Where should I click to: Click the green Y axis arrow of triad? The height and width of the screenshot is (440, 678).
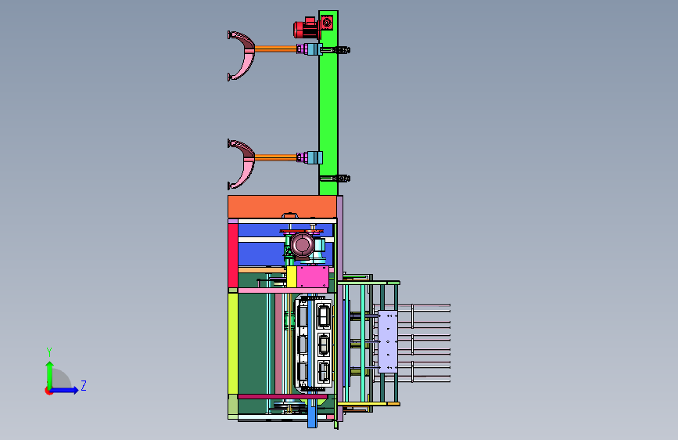tap(49, 375)
